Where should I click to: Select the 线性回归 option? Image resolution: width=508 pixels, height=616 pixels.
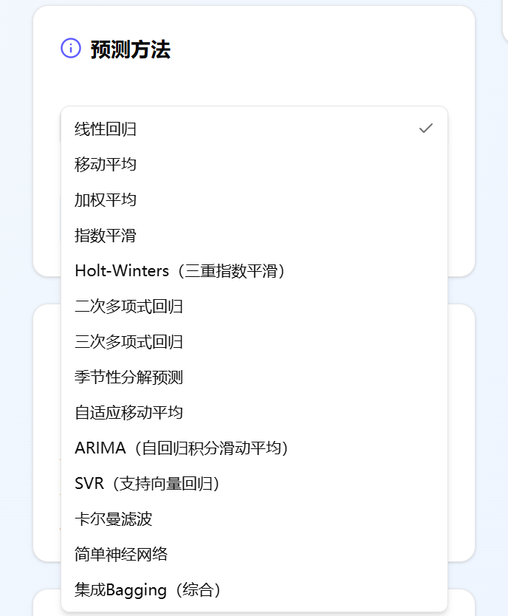[x=106, y=129]
